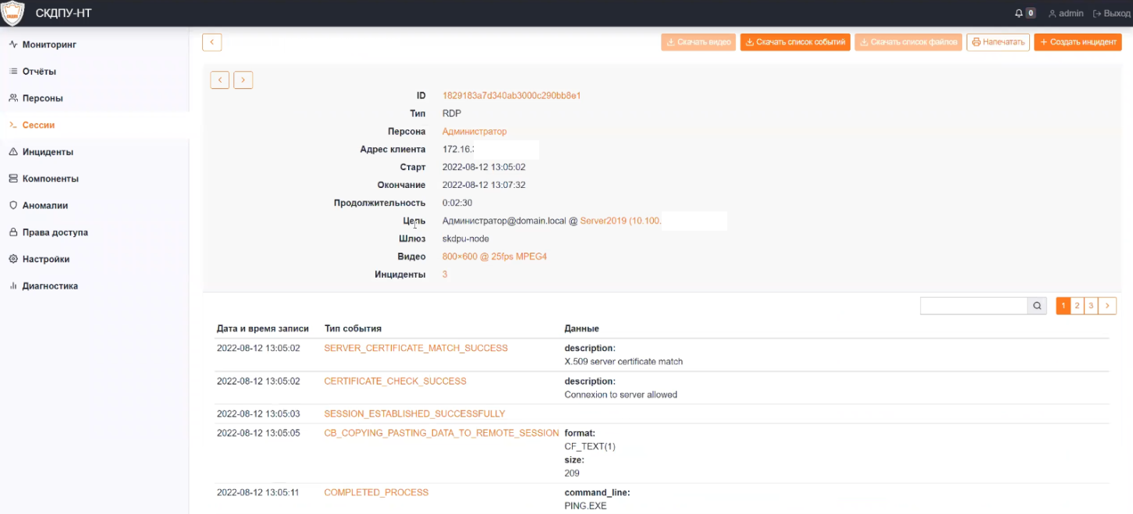Image resolution: width=1133 pixels, height=514 pixels.
Task: Select start time 2022-08-12 13:05:02 value
Action: pyautogui.click(x=484, y=168)
